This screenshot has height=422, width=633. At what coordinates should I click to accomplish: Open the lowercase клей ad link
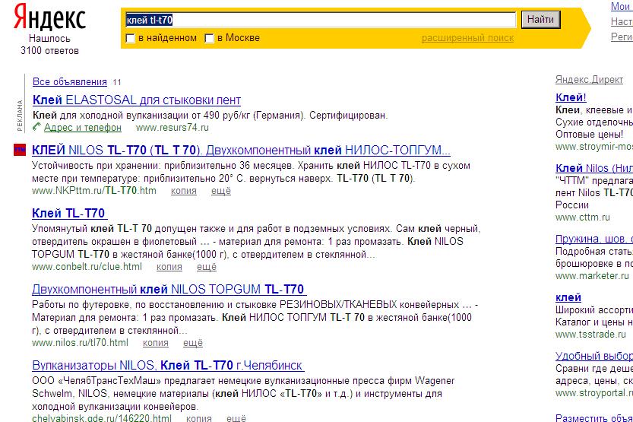coord(568,297)
